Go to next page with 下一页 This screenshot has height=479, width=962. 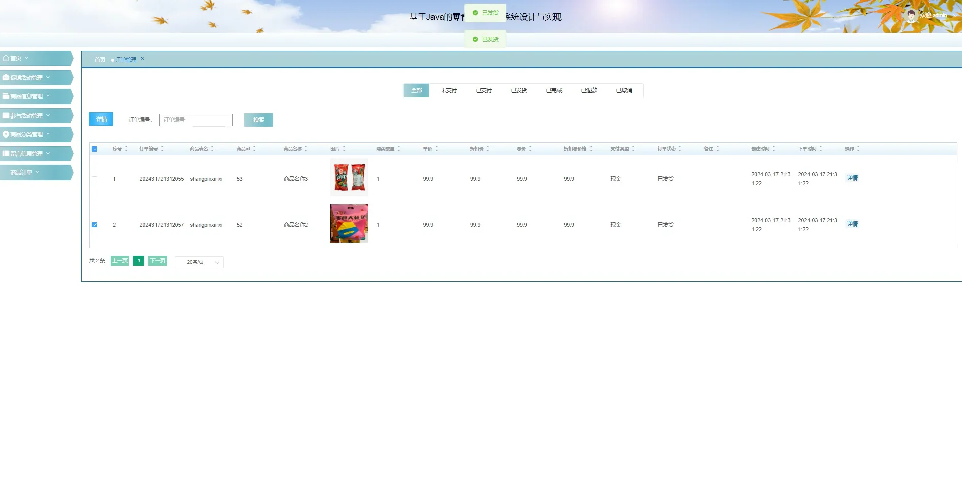click(158, 261)
